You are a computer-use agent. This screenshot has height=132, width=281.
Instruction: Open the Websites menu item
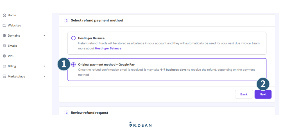14,25
